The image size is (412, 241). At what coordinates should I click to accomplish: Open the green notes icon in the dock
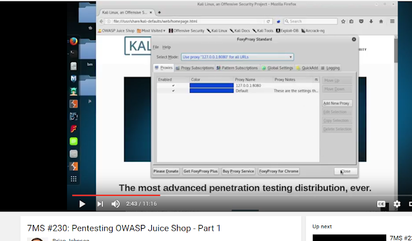73,141
